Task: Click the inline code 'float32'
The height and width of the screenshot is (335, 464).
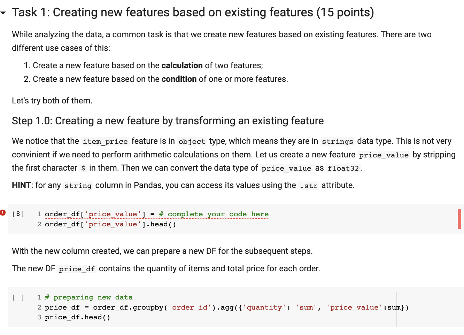Action: [343, 168]
